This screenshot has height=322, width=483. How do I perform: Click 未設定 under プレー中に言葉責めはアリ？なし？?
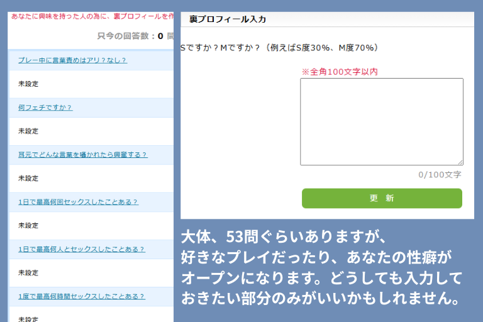[28, 84]
